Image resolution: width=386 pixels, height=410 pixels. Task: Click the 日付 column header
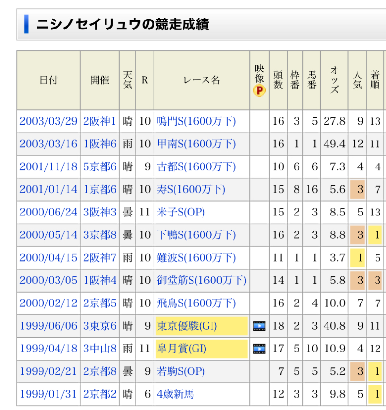(x=48, y=80)
